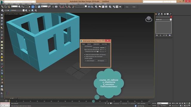Click the Play Animation button

pos(175,103)
